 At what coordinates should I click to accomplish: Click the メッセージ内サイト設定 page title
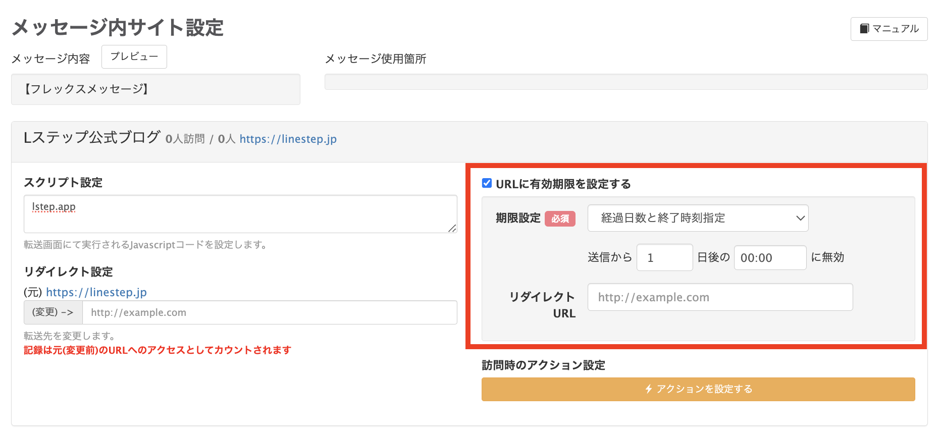118,27
